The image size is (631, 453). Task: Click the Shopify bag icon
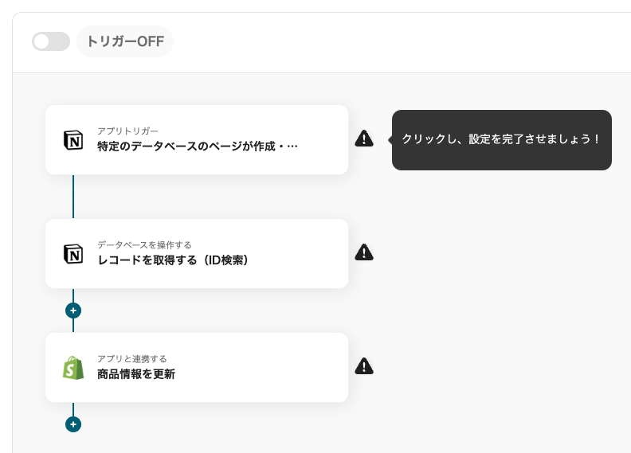tap(73, 368)
